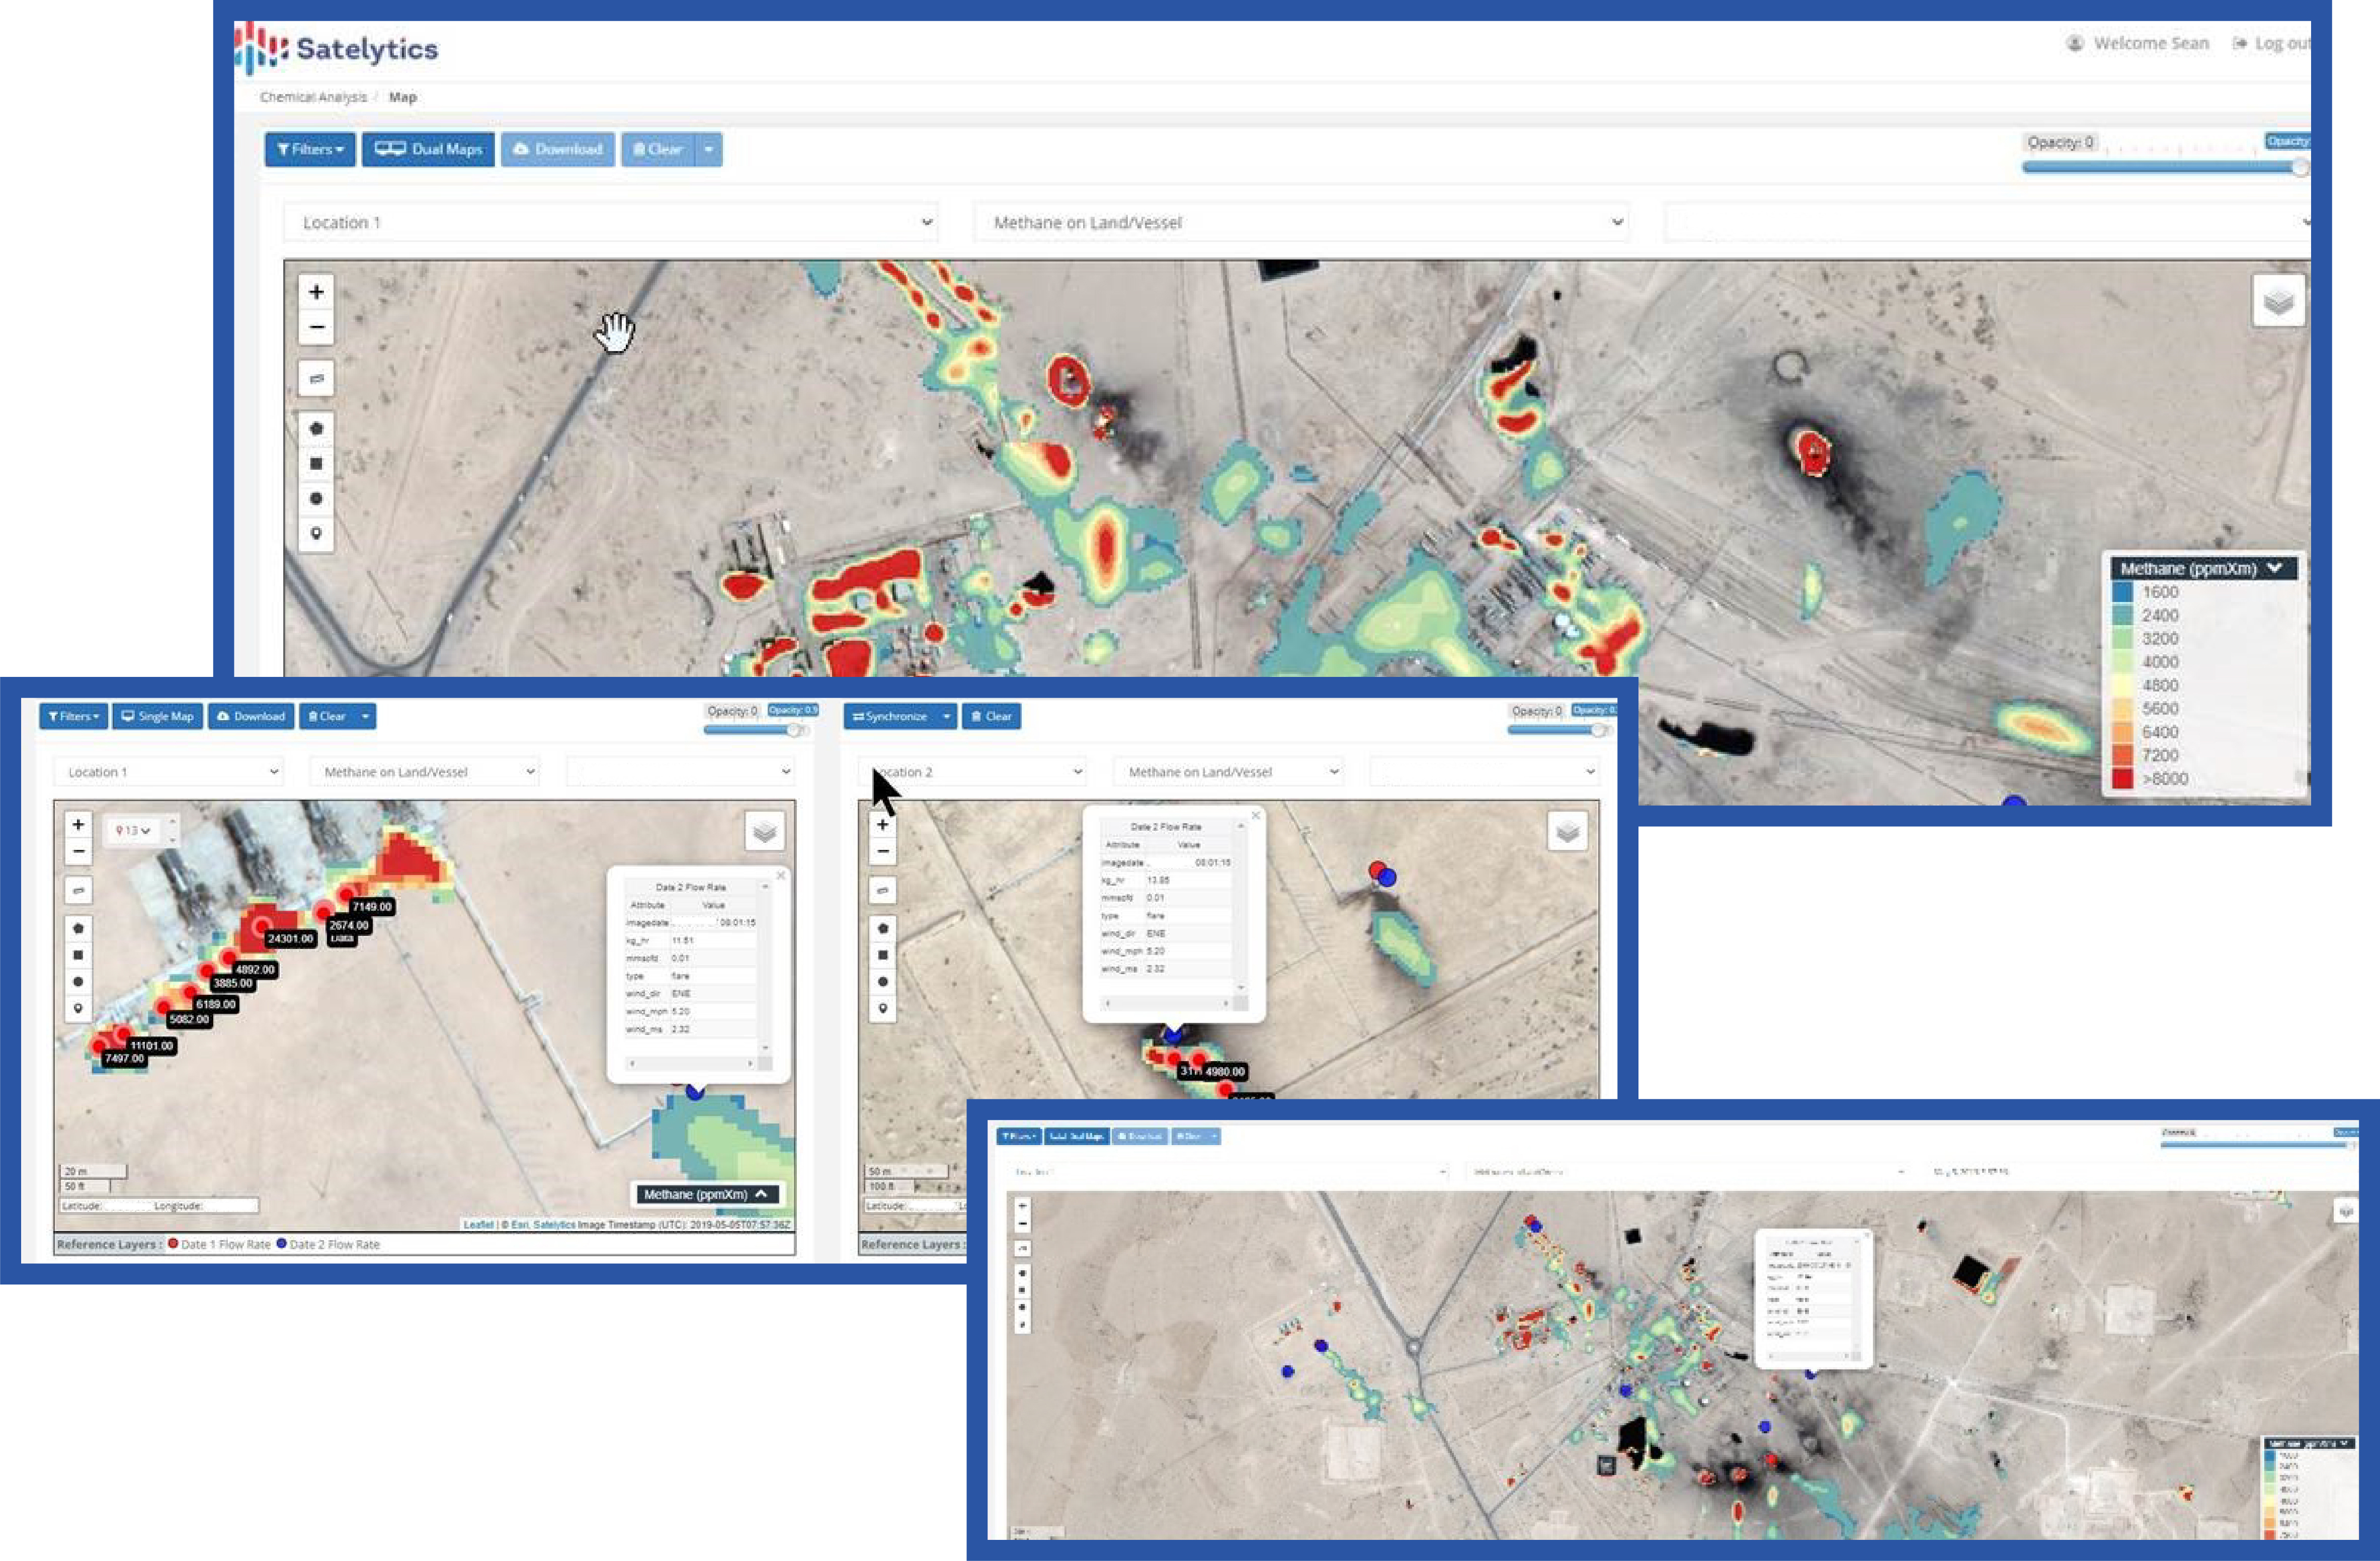This screenshot has height=1561, width=2380.
Task: Switch back to Single Map view
Action: [x=157, y=717]
